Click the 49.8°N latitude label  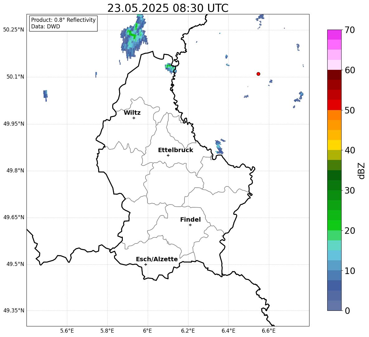pos(15,171)
